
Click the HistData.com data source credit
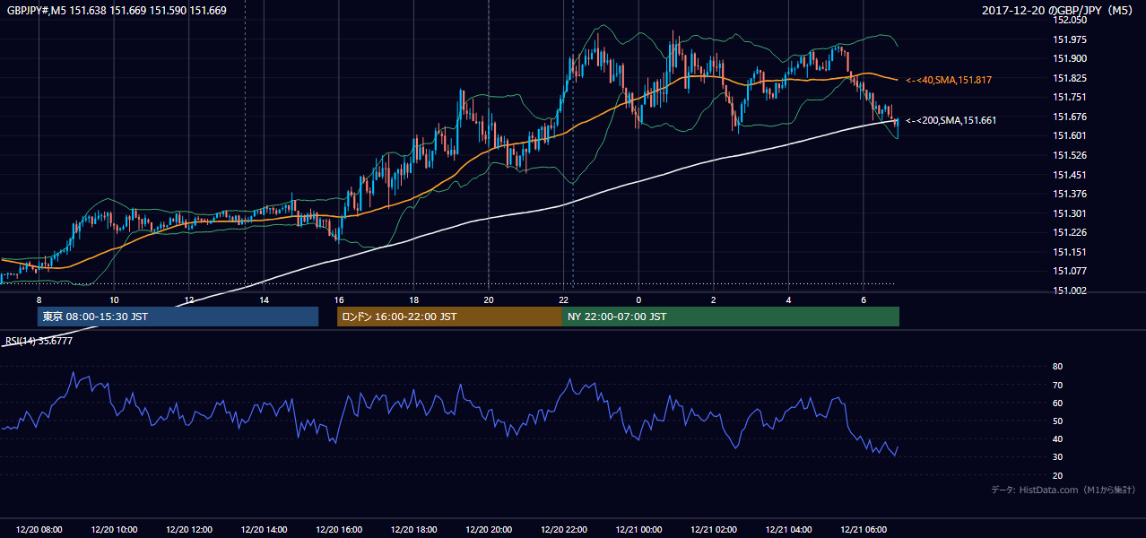(x=1064, y=490)
